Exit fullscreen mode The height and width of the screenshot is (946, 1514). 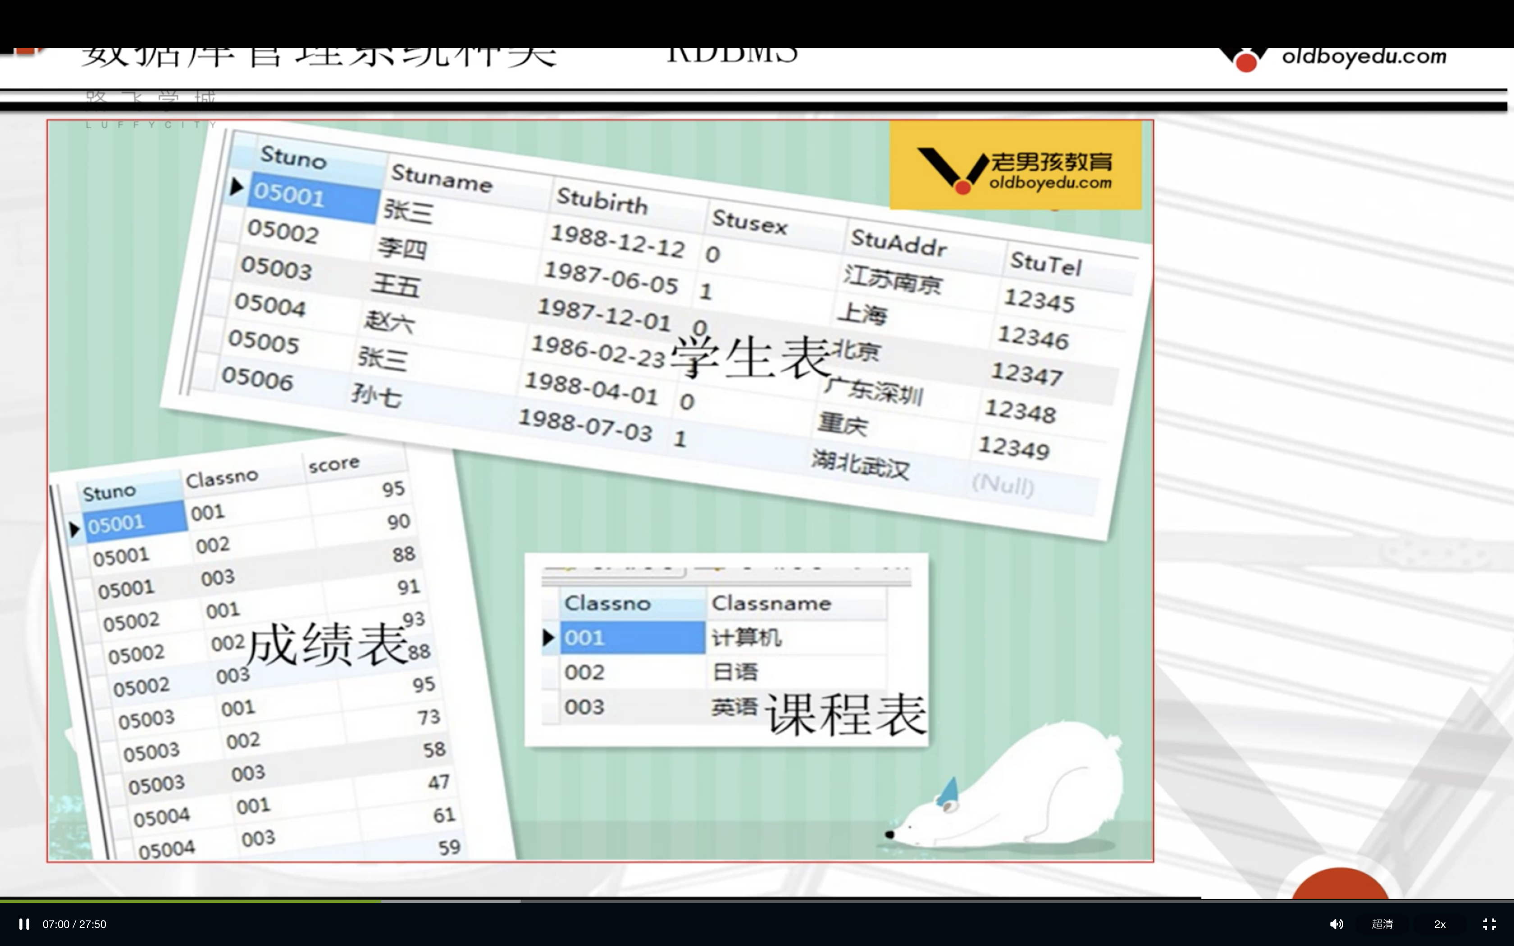click(1490, 924)
